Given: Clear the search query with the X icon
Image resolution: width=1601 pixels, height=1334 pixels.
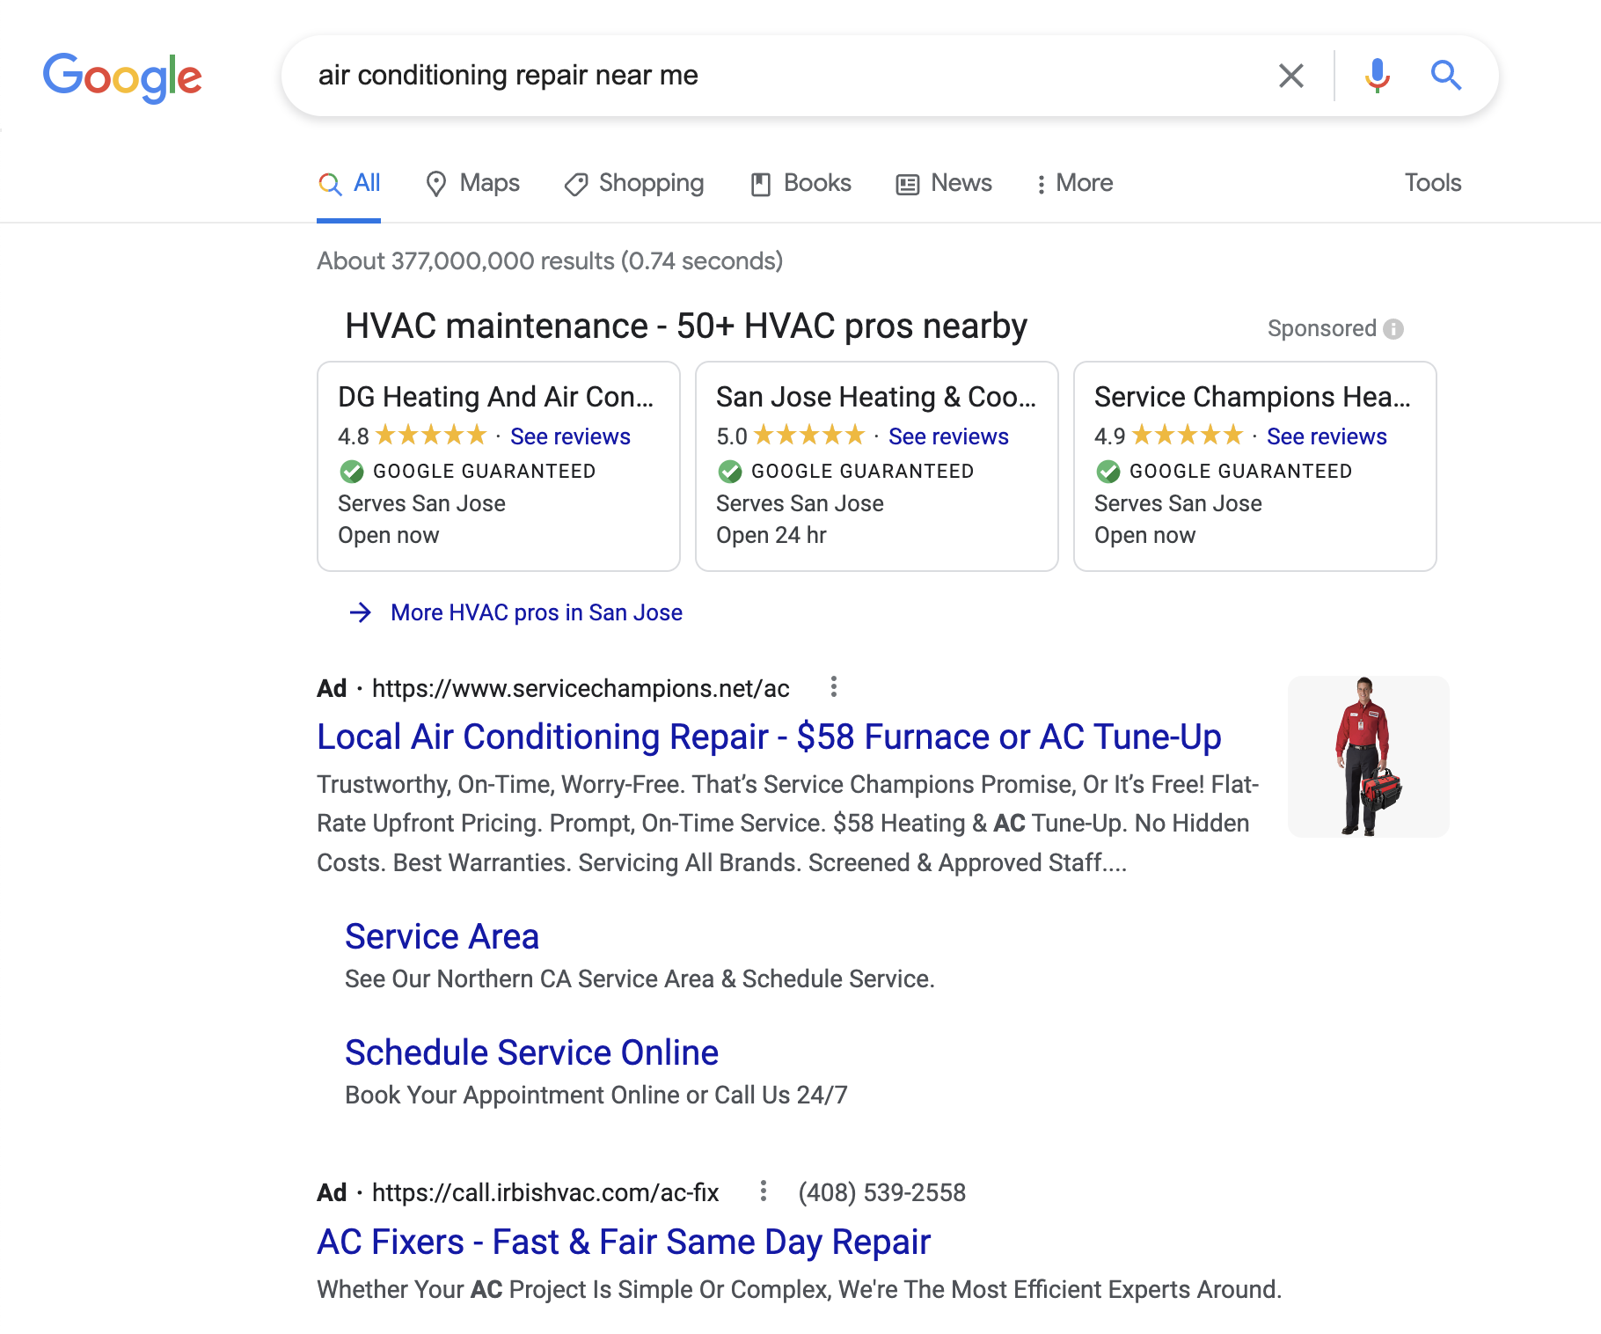Looking at the screenshot, I should (1291, 76).
